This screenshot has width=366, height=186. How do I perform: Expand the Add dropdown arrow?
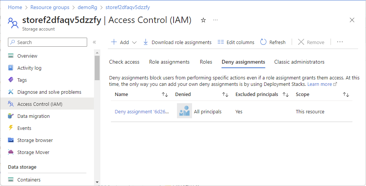point(134,43)
